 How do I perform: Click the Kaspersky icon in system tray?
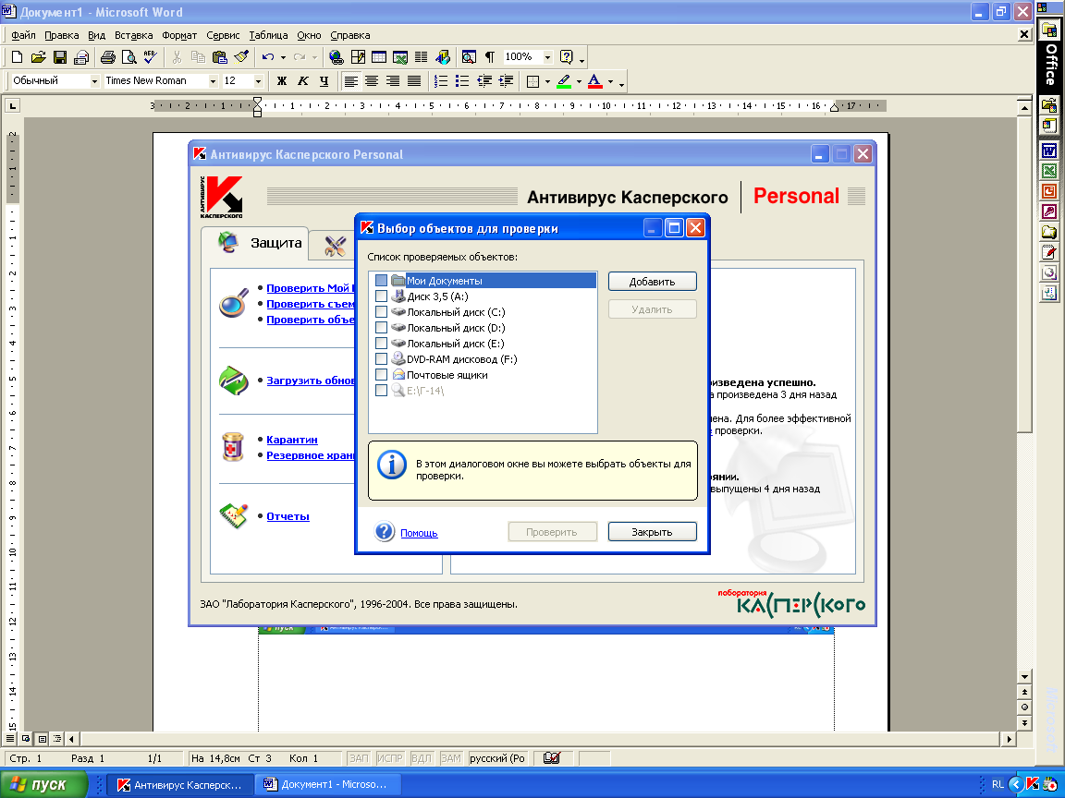pyautogui.click(x=1033, y=784)
